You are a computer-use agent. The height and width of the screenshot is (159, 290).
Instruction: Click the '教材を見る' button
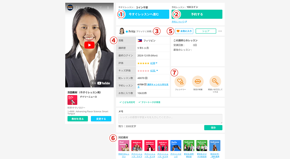click(x=78, y=119)
